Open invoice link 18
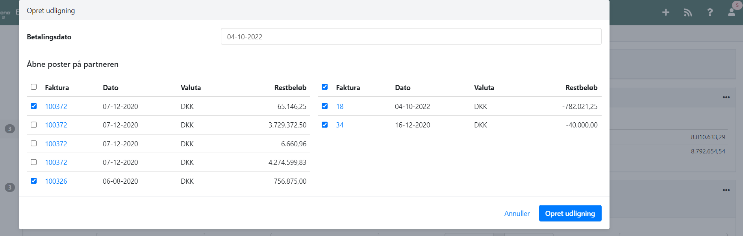Viewport: 743px width, 236px height. coord(339,107)
